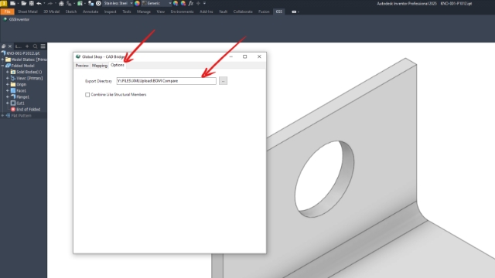Click the Flange1 feature icon

13,97
